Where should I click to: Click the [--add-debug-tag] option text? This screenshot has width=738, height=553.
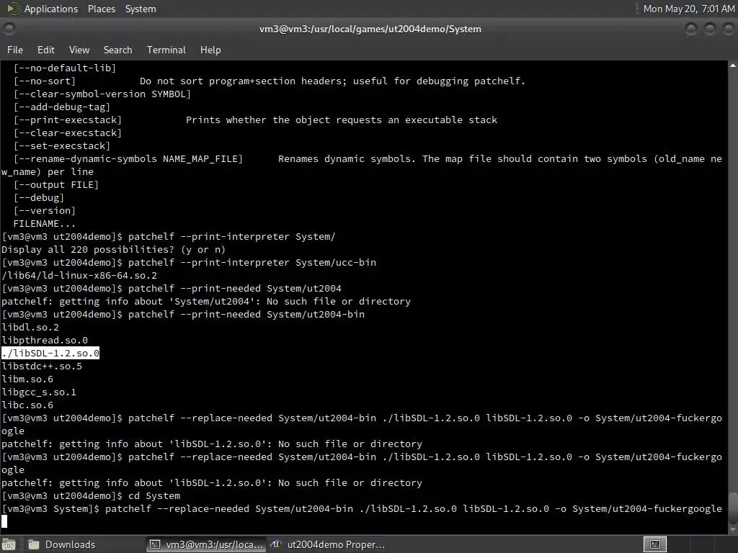(x=62, y=107)
